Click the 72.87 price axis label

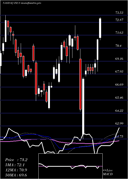[x=119, y=20]
